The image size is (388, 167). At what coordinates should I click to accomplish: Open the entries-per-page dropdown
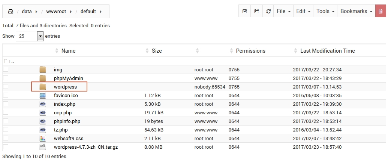(x=40, y=36)
